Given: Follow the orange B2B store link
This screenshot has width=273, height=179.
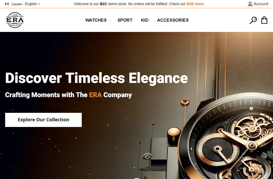Looking at the screenshot, I should (x=195, y=4).
